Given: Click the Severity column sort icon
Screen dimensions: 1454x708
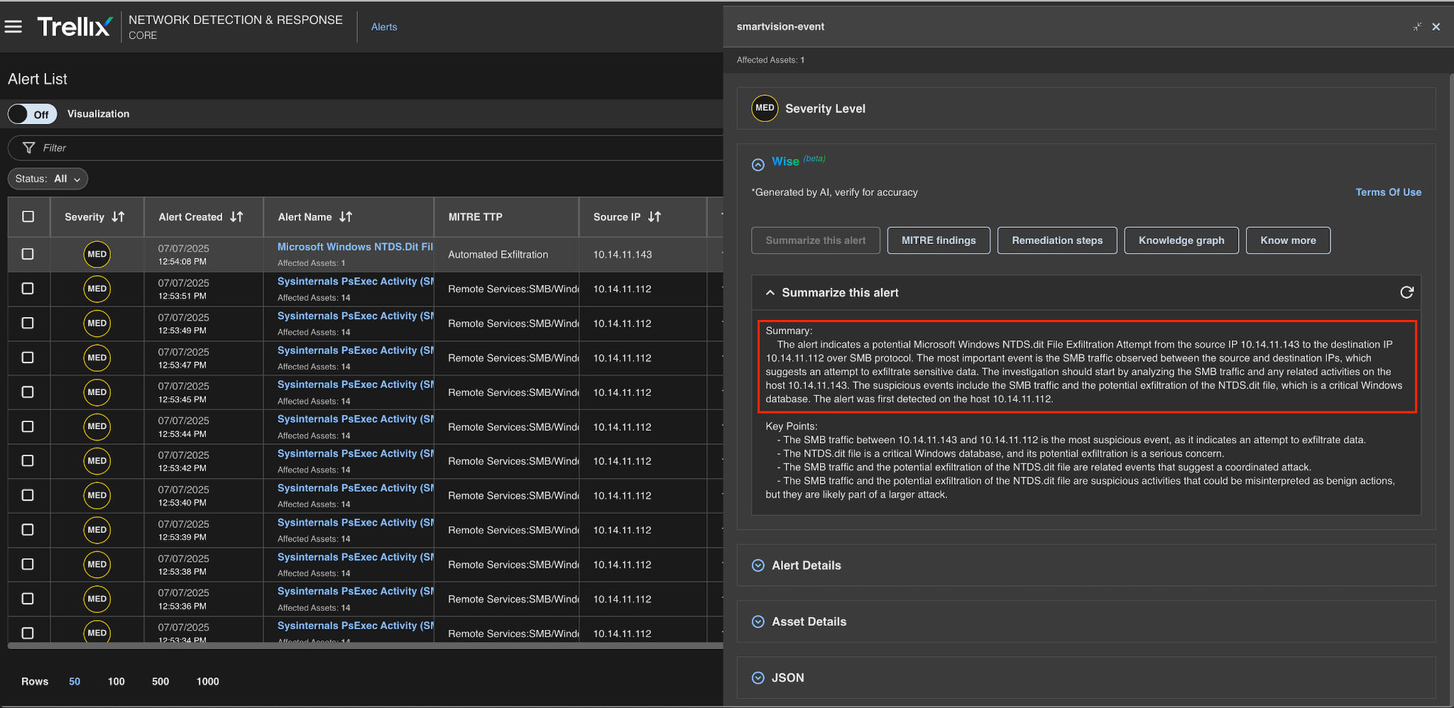Looking at the screenshot, I should click(119, 217).
